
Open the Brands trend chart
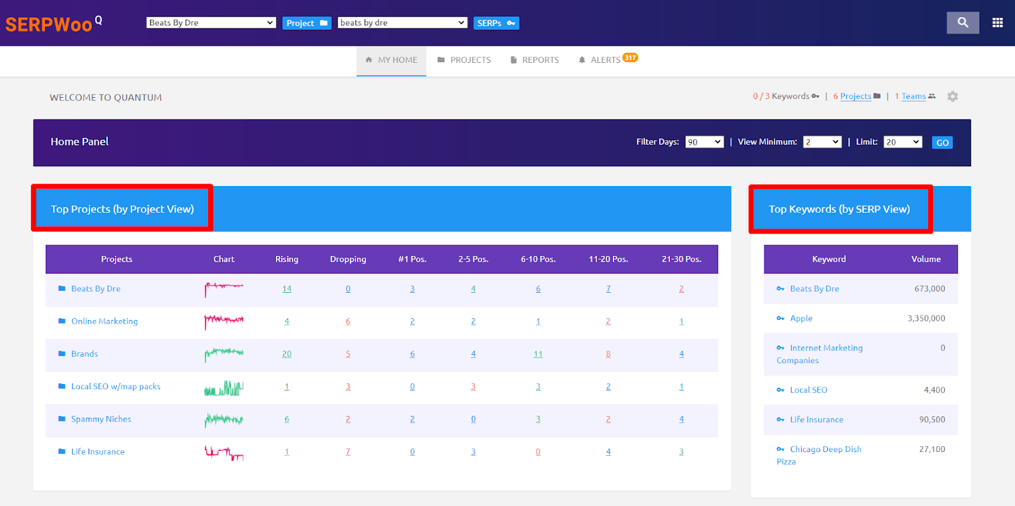(224, 354)
